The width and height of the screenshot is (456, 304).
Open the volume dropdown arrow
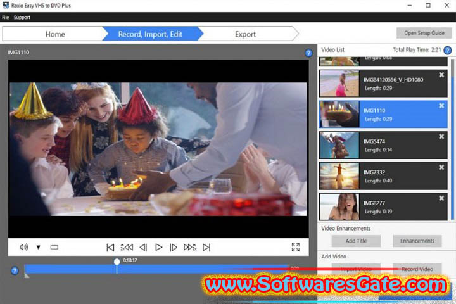point(39,247)
